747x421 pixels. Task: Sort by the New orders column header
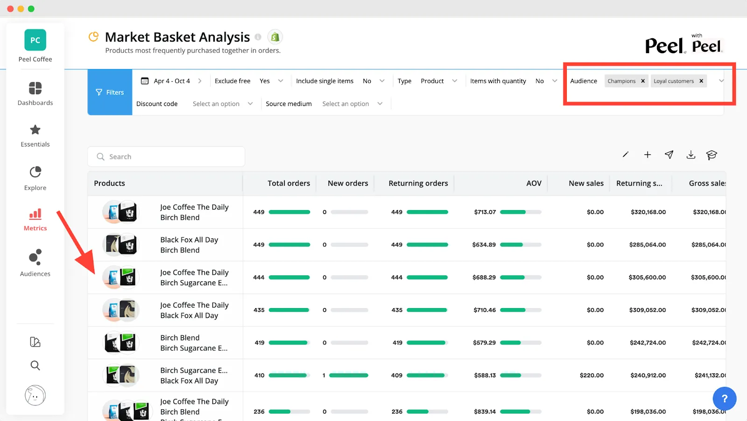point(348,183)
